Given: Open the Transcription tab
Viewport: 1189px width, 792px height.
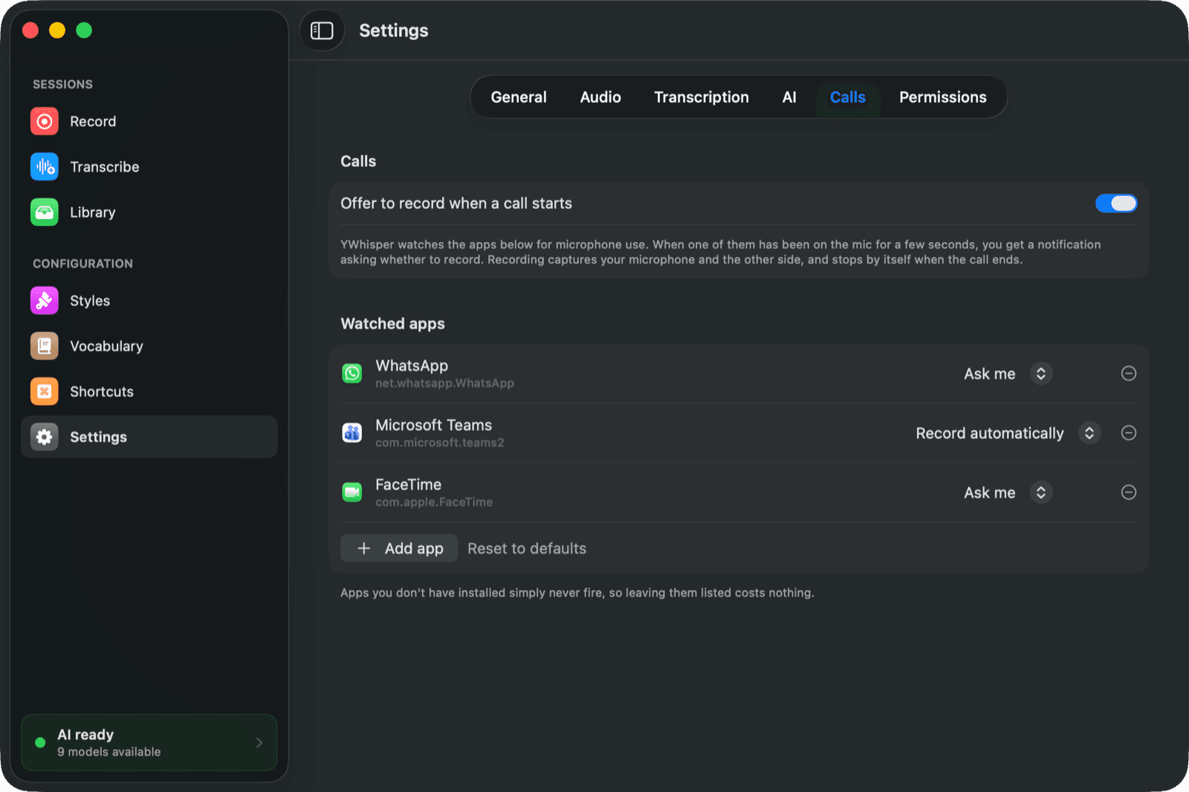Looking at the screenshot, I should (x=702, y=97).
